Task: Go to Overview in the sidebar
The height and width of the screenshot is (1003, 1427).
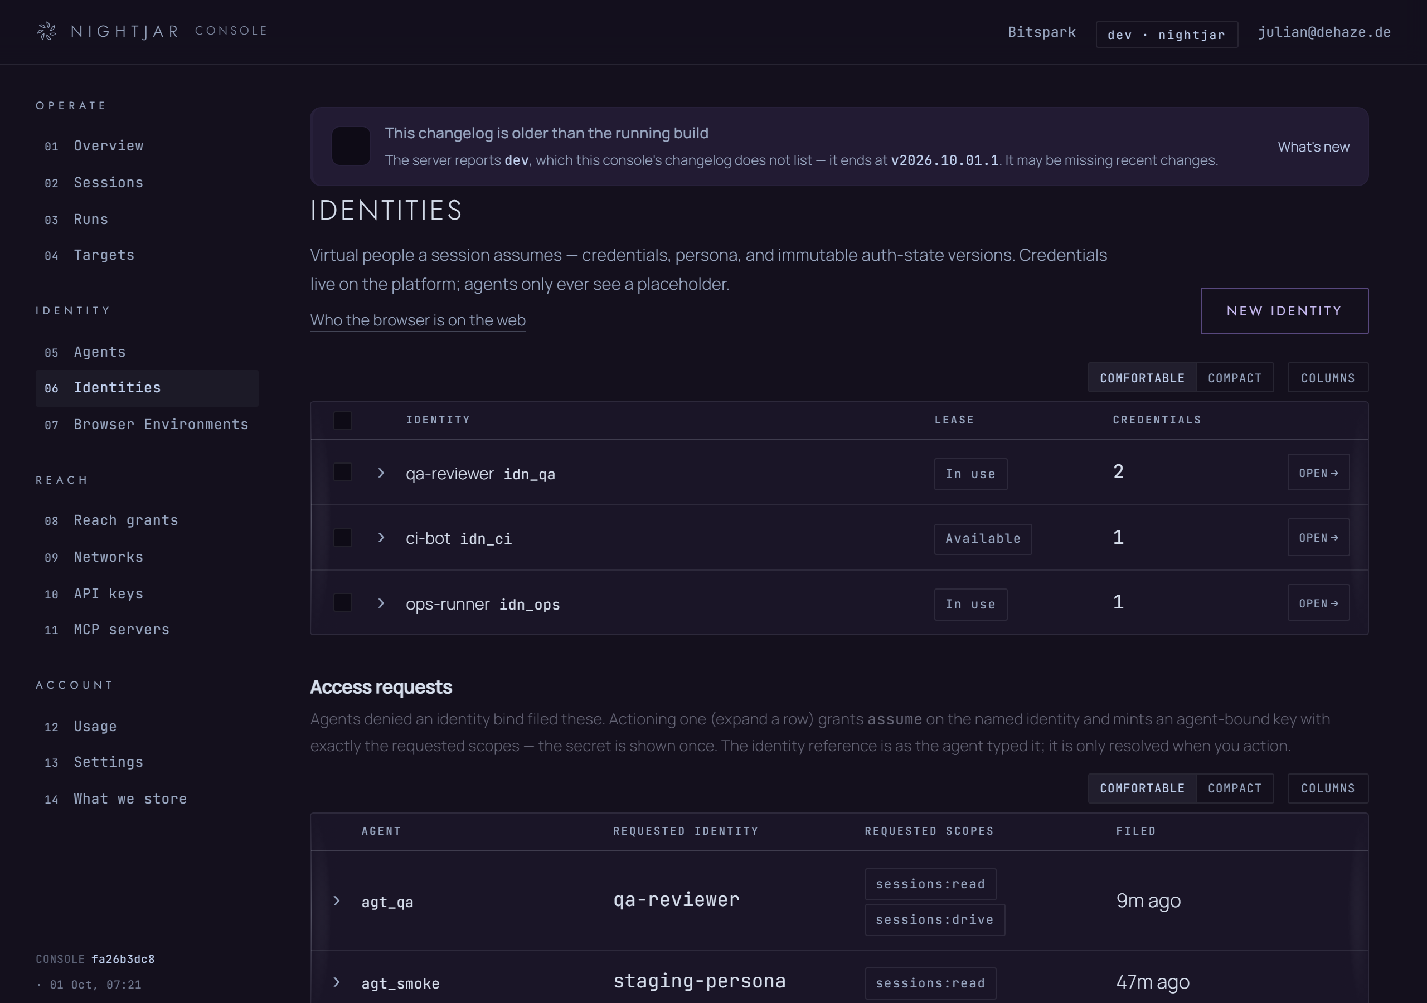Action: (x=147, y=146)
